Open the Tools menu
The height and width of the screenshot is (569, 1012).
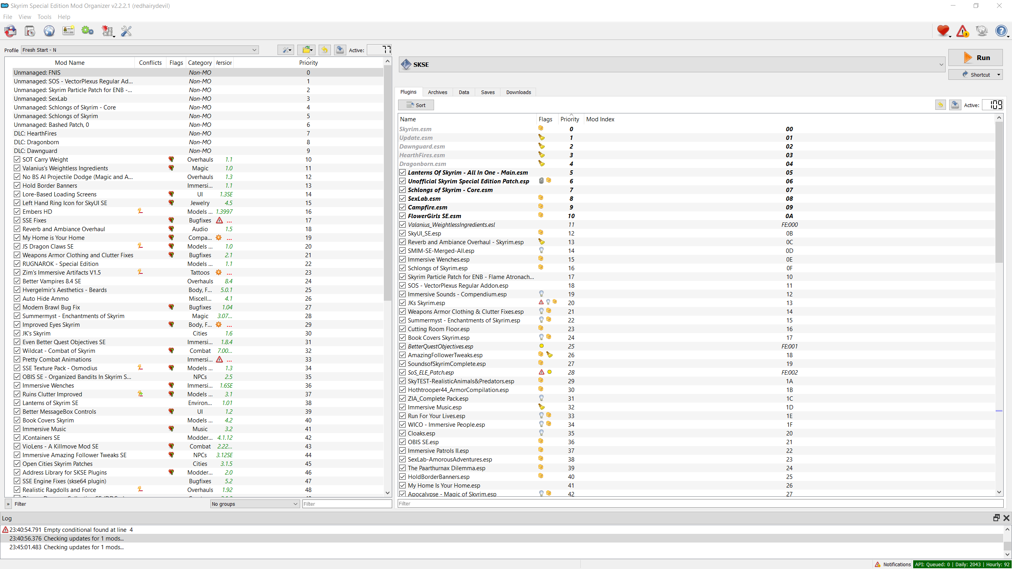coord(44,17)
